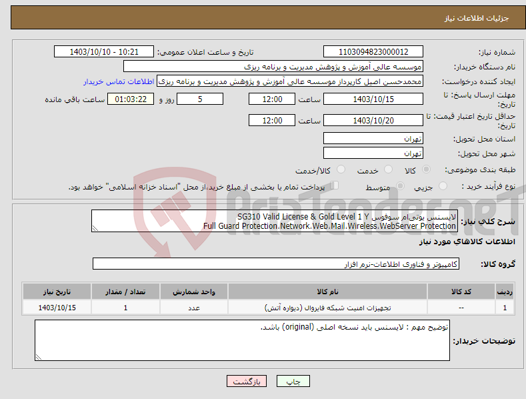This screenshot has width=526, height=399.
Task: Click the تعداد / مقدار column header
Action: click(125, 292)
